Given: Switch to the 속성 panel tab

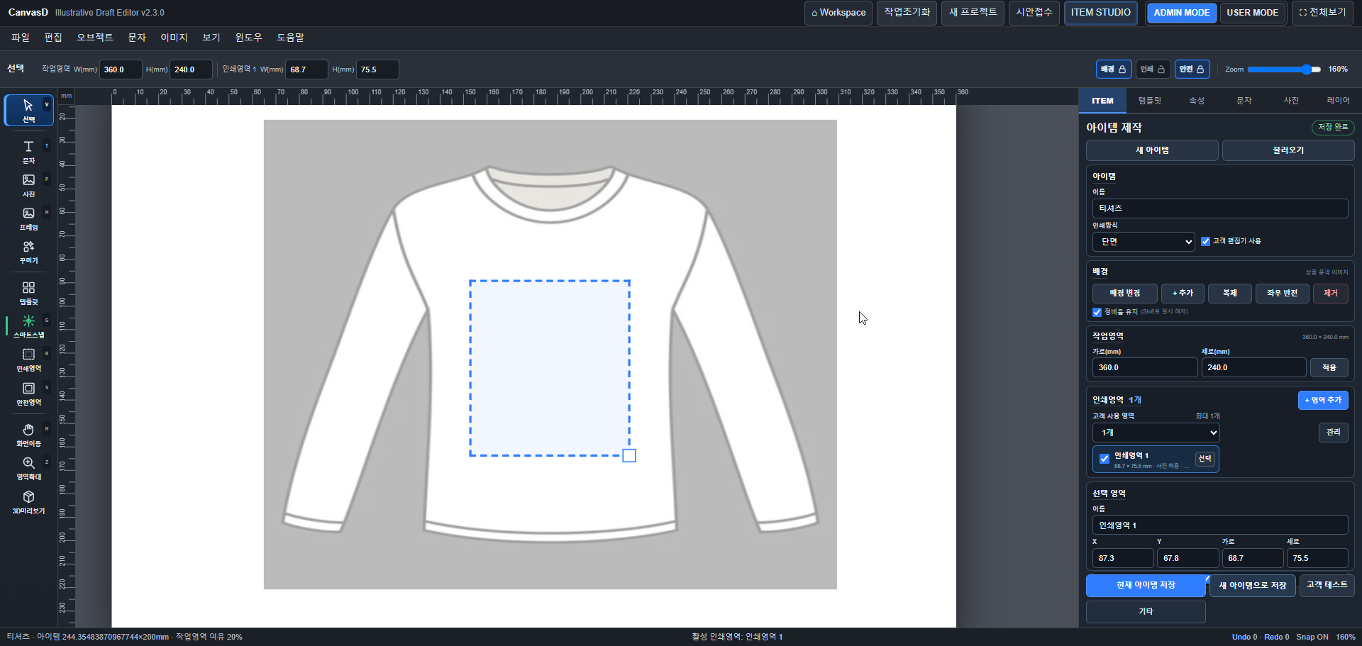Looking at the screenshot, I should pyautogui.click(x=1197, y=101).
